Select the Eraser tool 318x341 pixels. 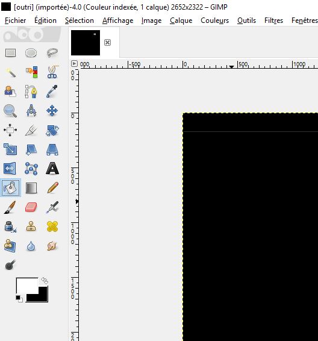(x=31, y=207)
